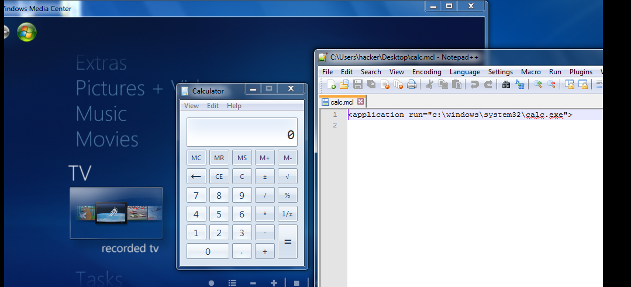
Task: Click the backspace arrow calculator button
Action: (196, 177)
